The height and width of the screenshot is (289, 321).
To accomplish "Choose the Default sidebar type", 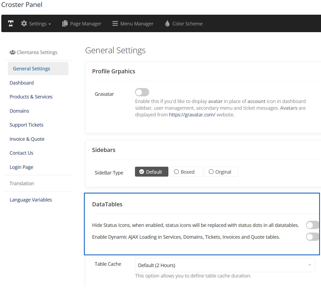I will tap(152, 172).
